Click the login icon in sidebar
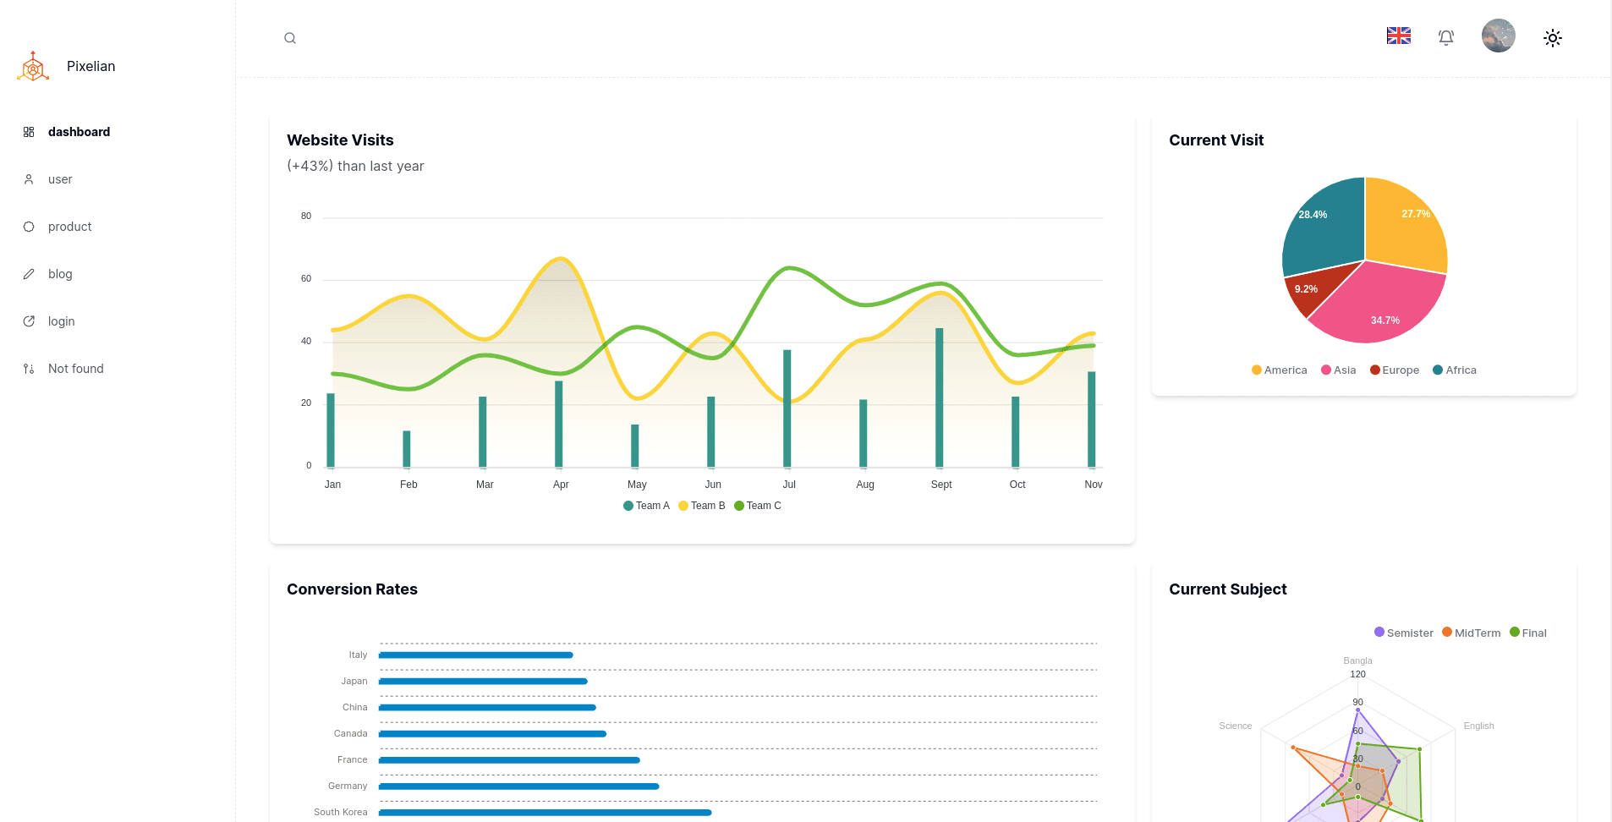This screenshot has height=822, width=1612. [29, 321]
